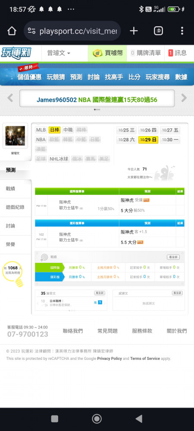Viewport: 194px width, 431px height.
Task: Go to next banner with right arrow
Action: [x=184, y=98]
